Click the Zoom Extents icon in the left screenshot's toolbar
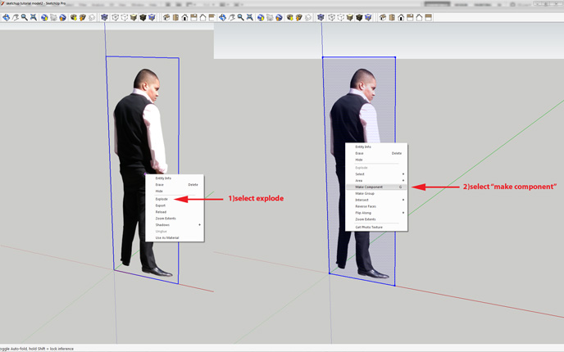Viewport: 564px width, 352px height. pyautogui.click(x=34, y=17)
